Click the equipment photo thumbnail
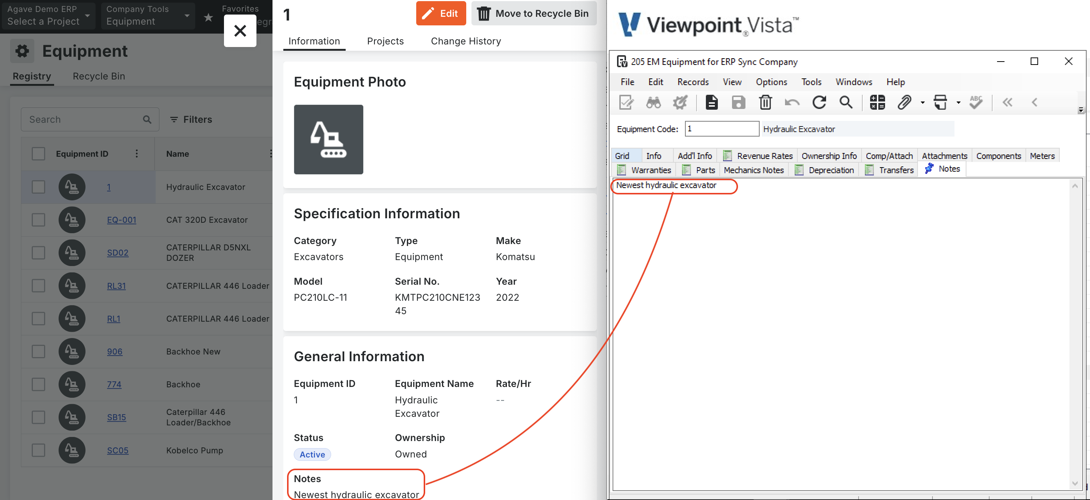Screen dimensions: 1090x500 (328, 140)
